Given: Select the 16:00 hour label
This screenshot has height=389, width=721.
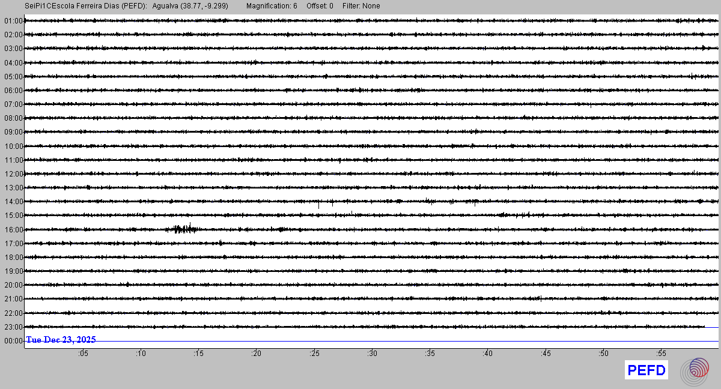Looking at the screenshot, I should click(x=13, y=230).
